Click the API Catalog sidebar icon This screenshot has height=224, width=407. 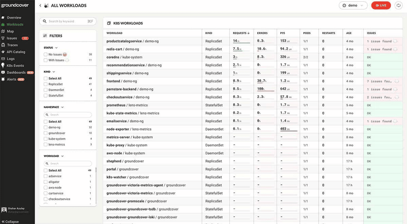(x=3, y=52)
